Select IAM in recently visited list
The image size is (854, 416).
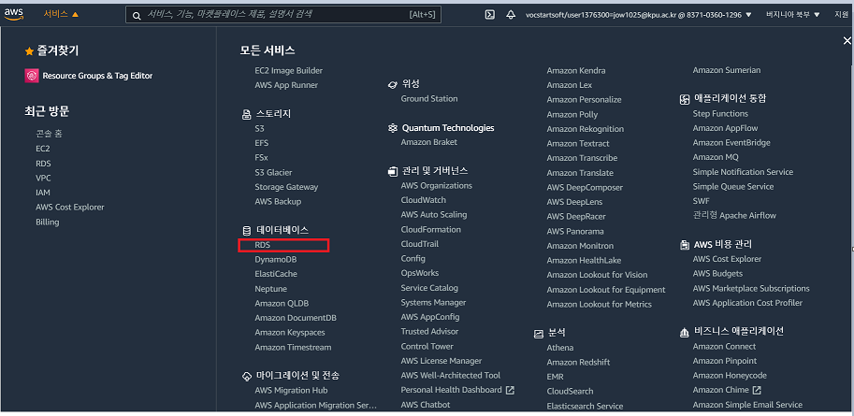pyautogui.click(x=43, y=193)
